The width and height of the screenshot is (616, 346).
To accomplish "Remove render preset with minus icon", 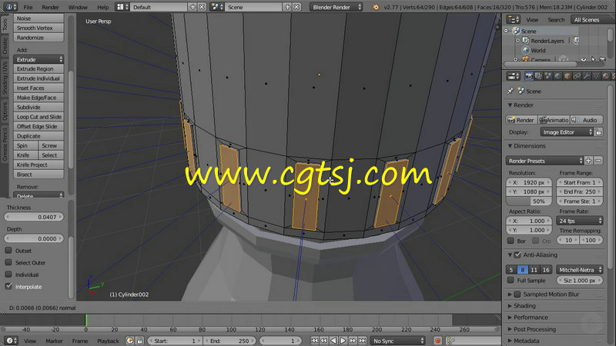I will tap(598, 161).
